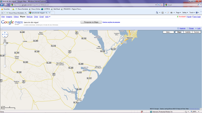Image resolution: width=202 pixels, height=113 pixels.
Task: Pan map down with arrow control
Action: click(x=5, y=36)
